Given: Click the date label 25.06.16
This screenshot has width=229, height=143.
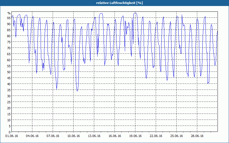Looking at the screenshot, I should tap(176, 136).
